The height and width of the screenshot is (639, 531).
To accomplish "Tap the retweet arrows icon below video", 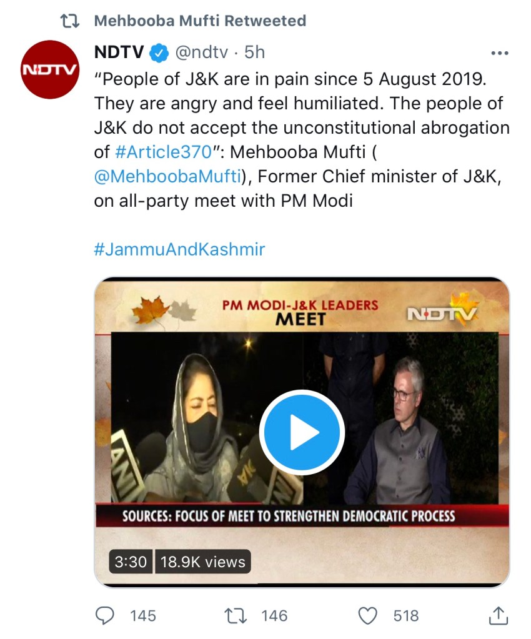I will point(236,615).
